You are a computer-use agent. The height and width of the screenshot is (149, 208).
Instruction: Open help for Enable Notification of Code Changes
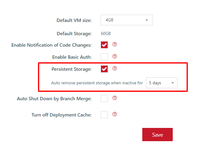(x=115, y=44)
